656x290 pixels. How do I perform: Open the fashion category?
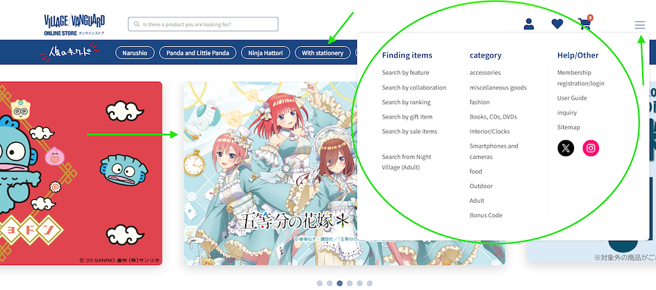coord(480,103)
